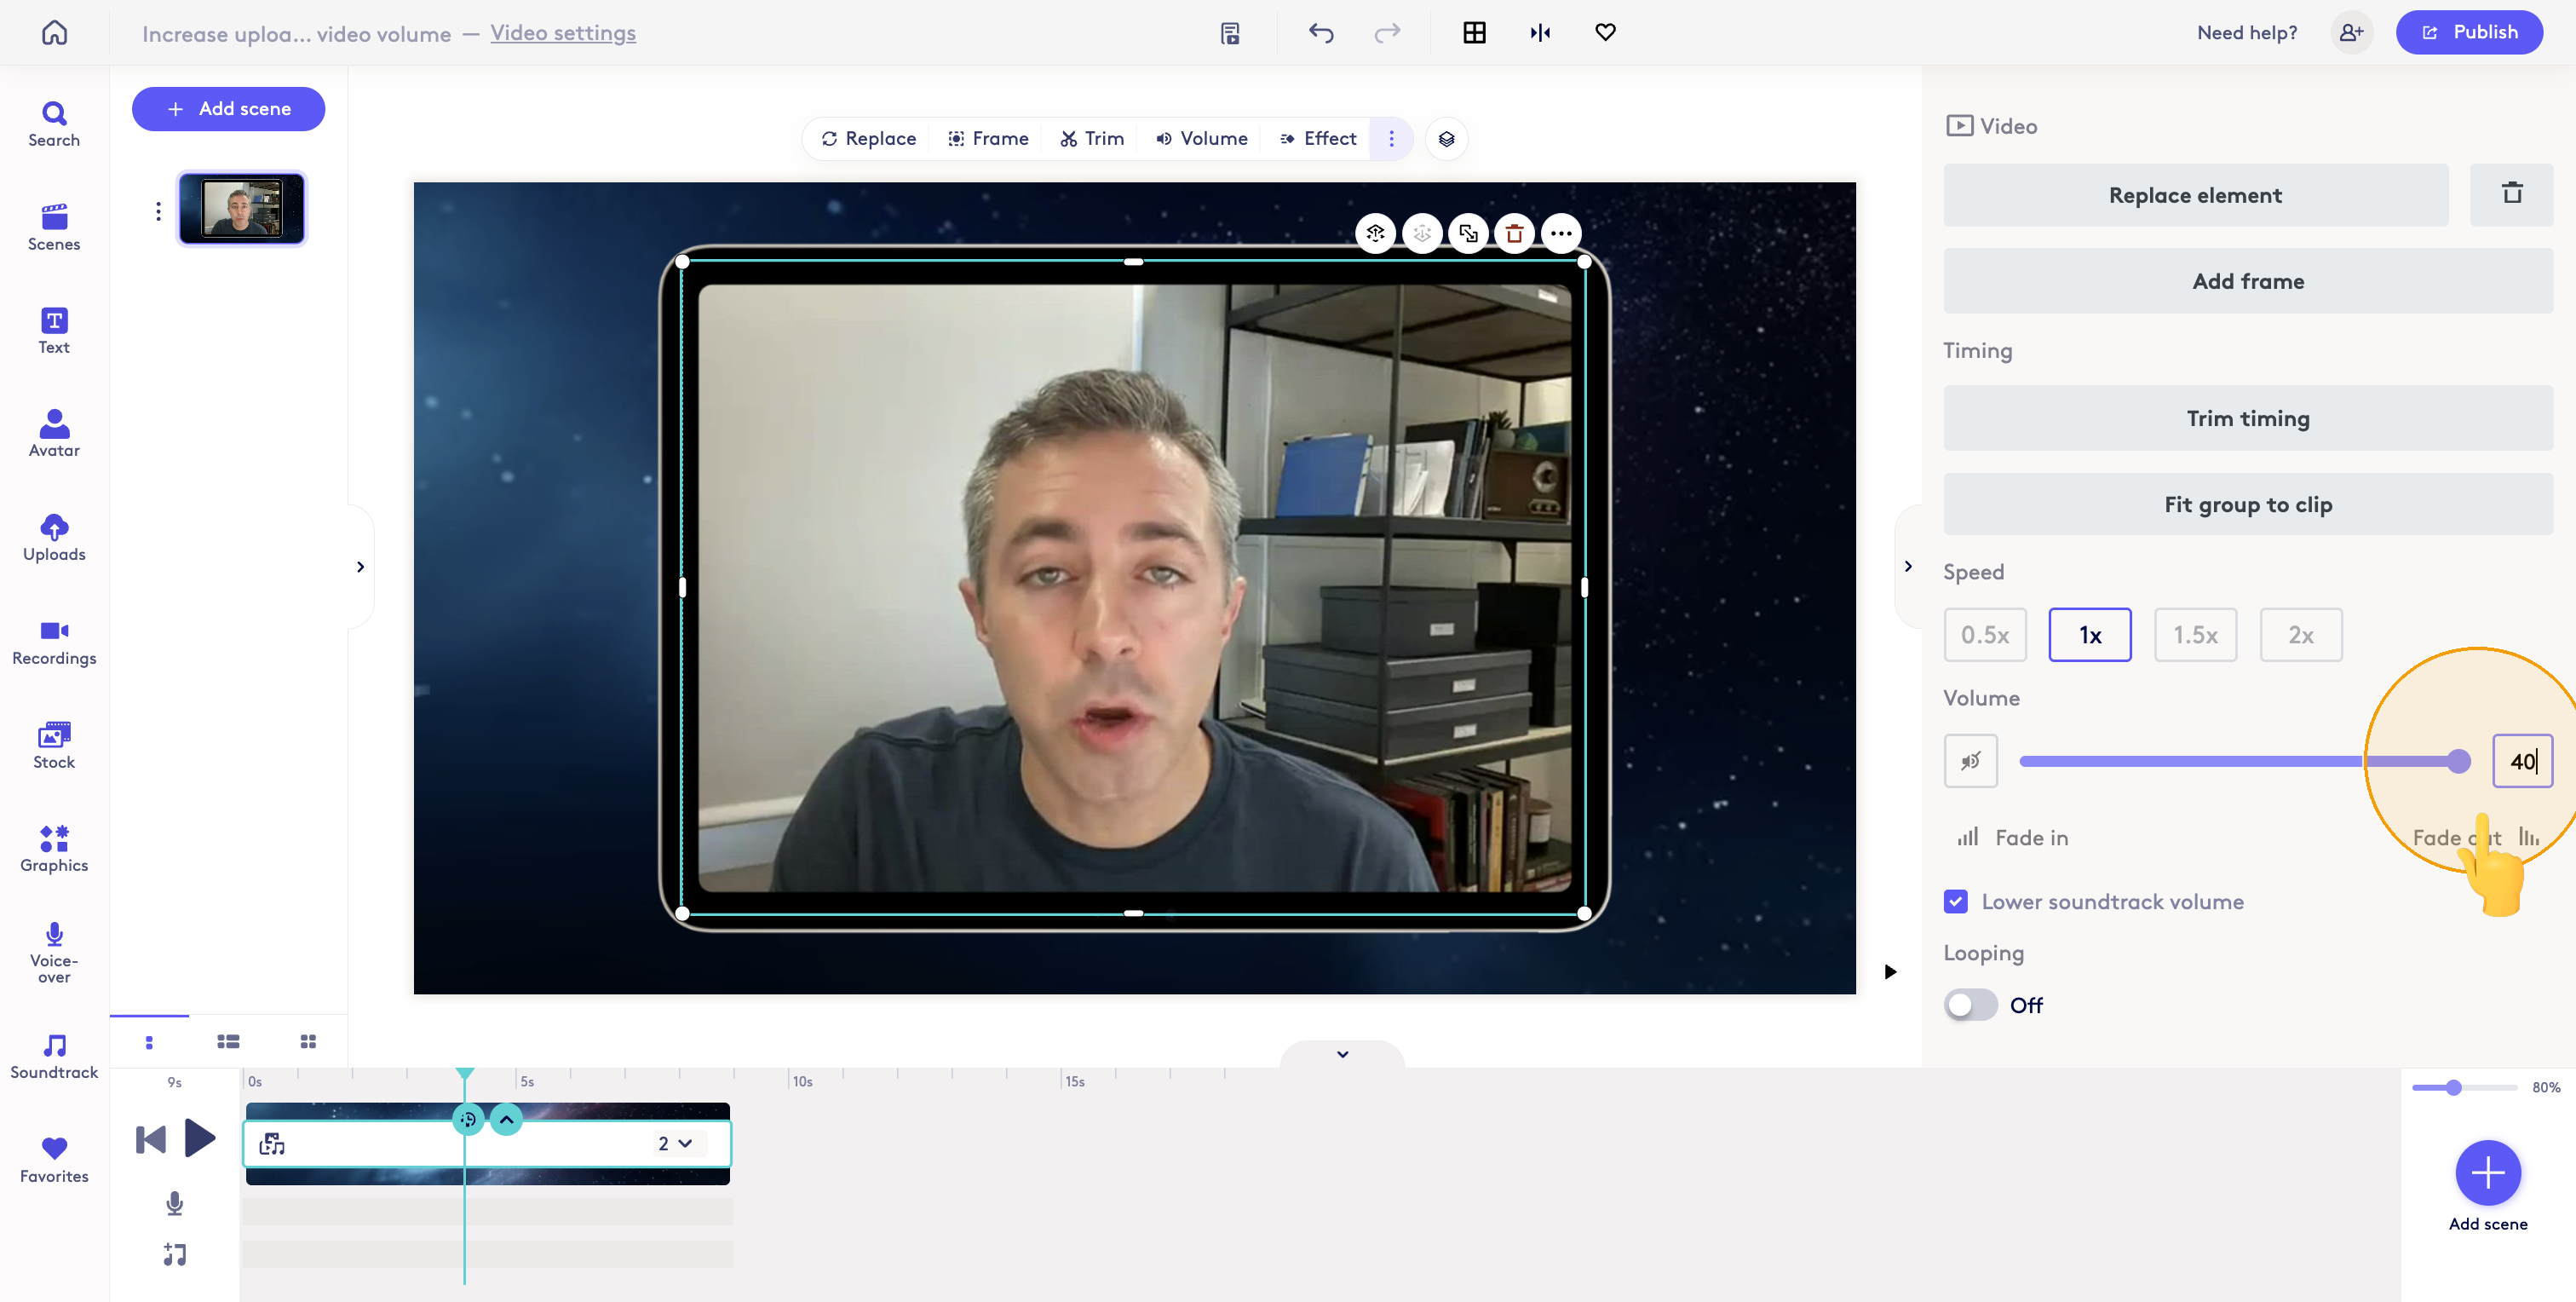This screenshot has height=1302, width=2576.
Task: Open the Graphics sidebar panel
Action: 54,849
